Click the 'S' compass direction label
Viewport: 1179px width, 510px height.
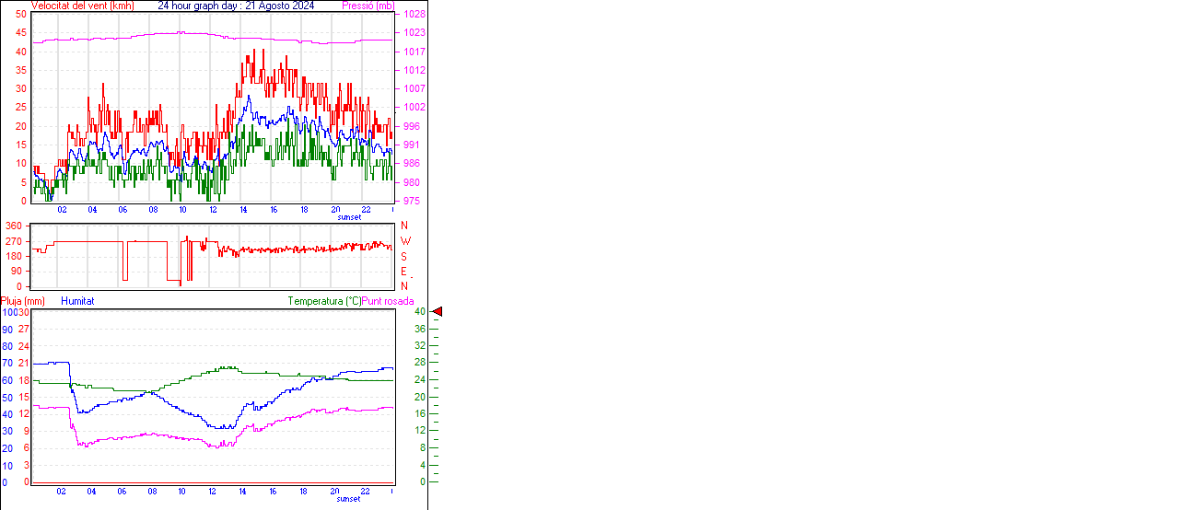coord(404,256)
